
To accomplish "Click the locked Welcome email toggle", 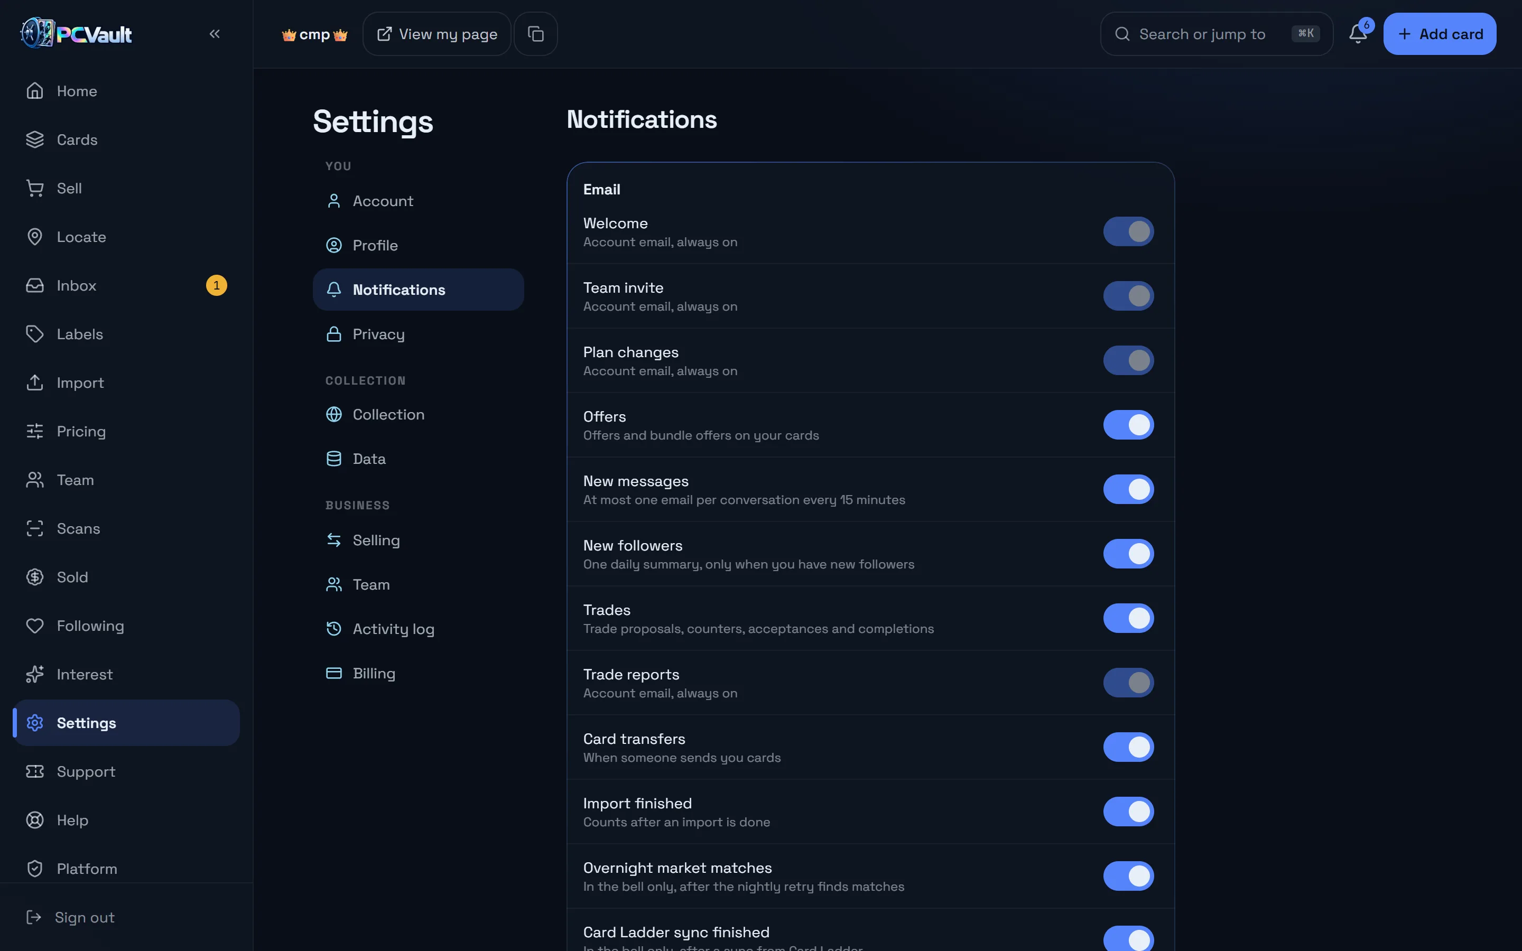I will (1128, 231).
